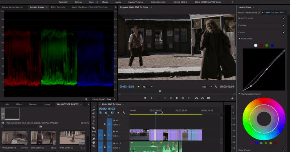Switch to Assembly workspace
290x152 pixels.
pyautogui.click(x=63, y=2)
